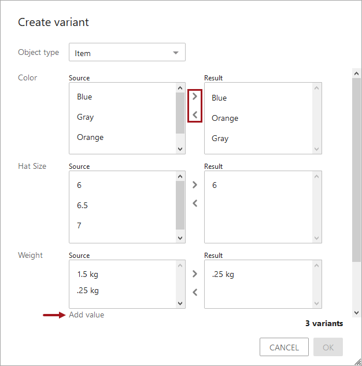Move selected Weight value to Result list

point(195,274)
